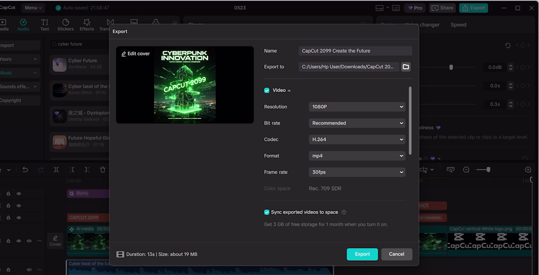Click the cyber future search field
This screenshot has width=539, height=275.
[80, 44]
